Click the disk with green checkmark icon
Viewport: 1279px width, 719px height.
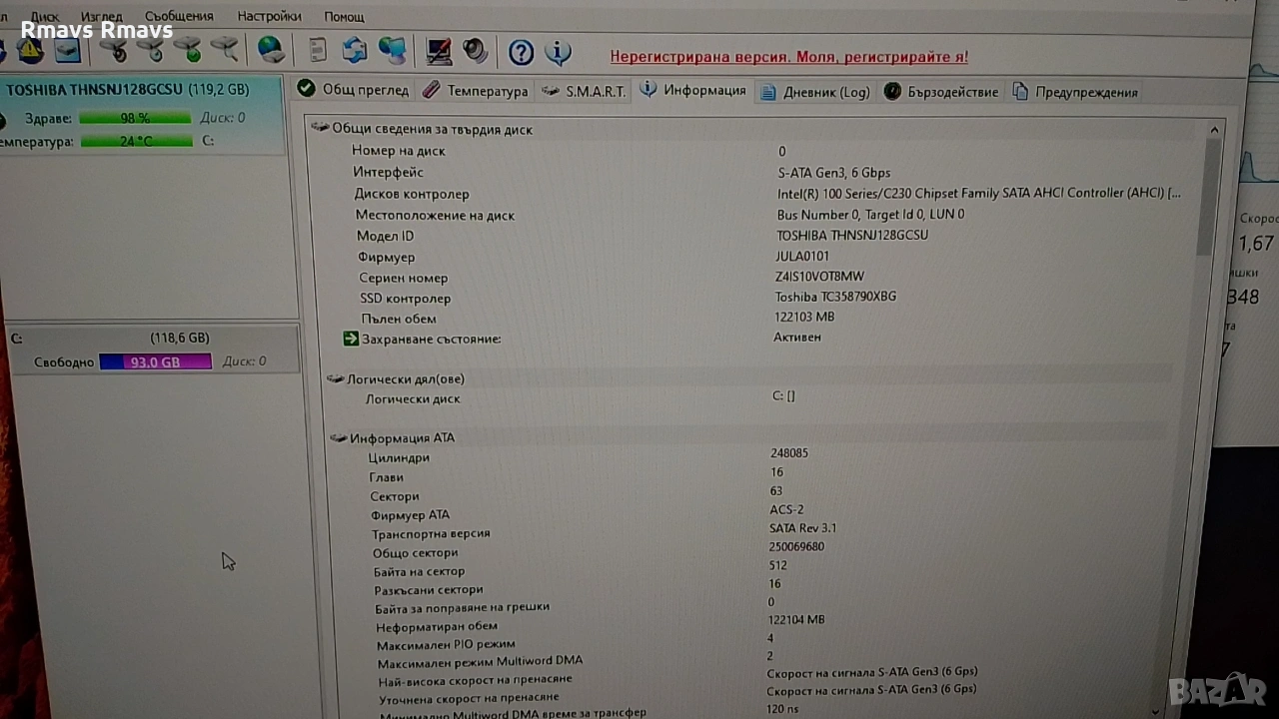tap(191, 50)
